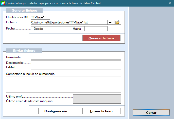Click the Cerrar button
The height and width of the screenshot is (119, 174).
click(151, 113)
